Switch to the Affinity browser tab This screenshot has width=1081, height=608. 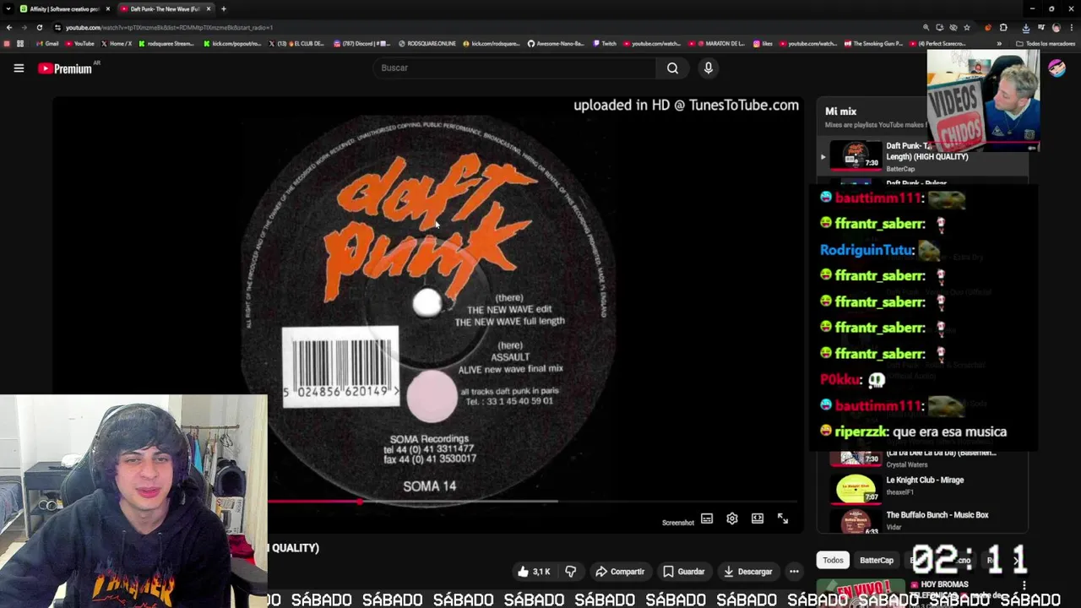click(64, 8)
